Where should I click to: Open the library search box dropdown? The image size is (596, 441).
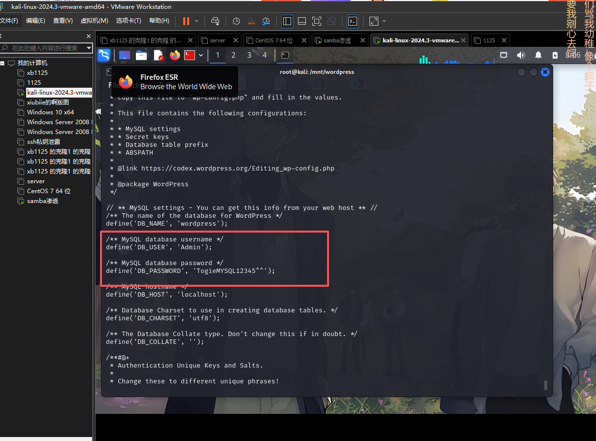[89, 48]
